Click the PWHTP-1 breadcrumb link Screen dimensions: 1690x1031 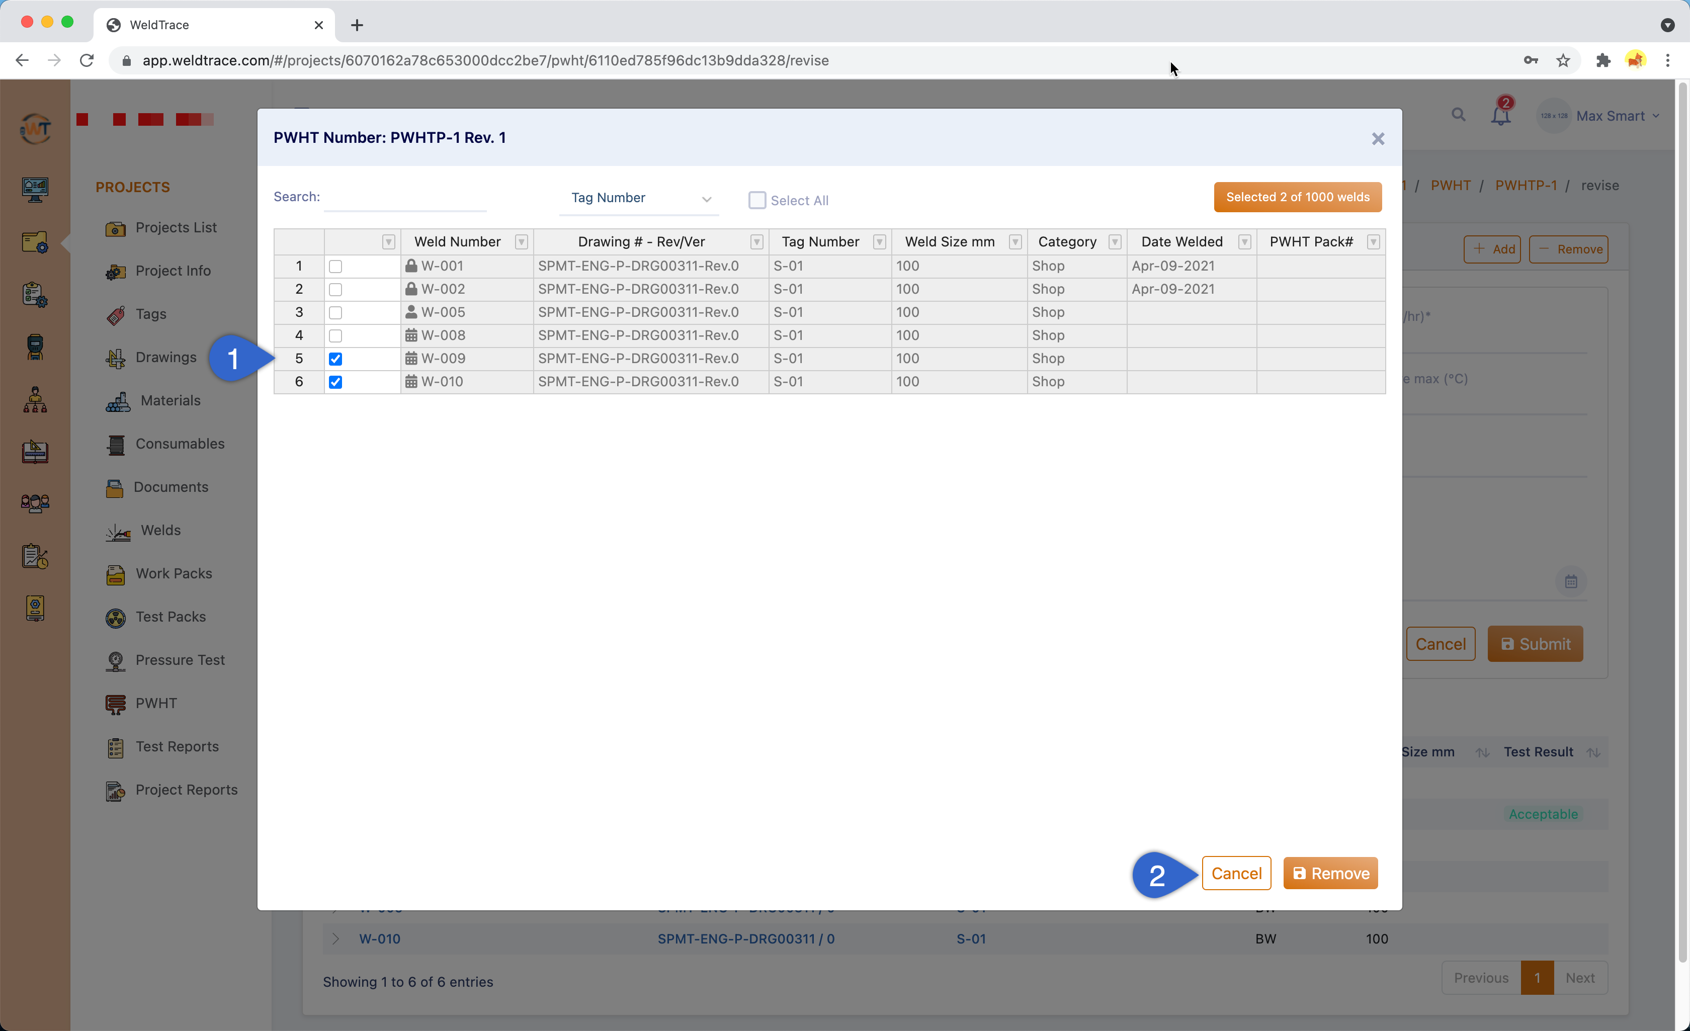click(1526, 186)
